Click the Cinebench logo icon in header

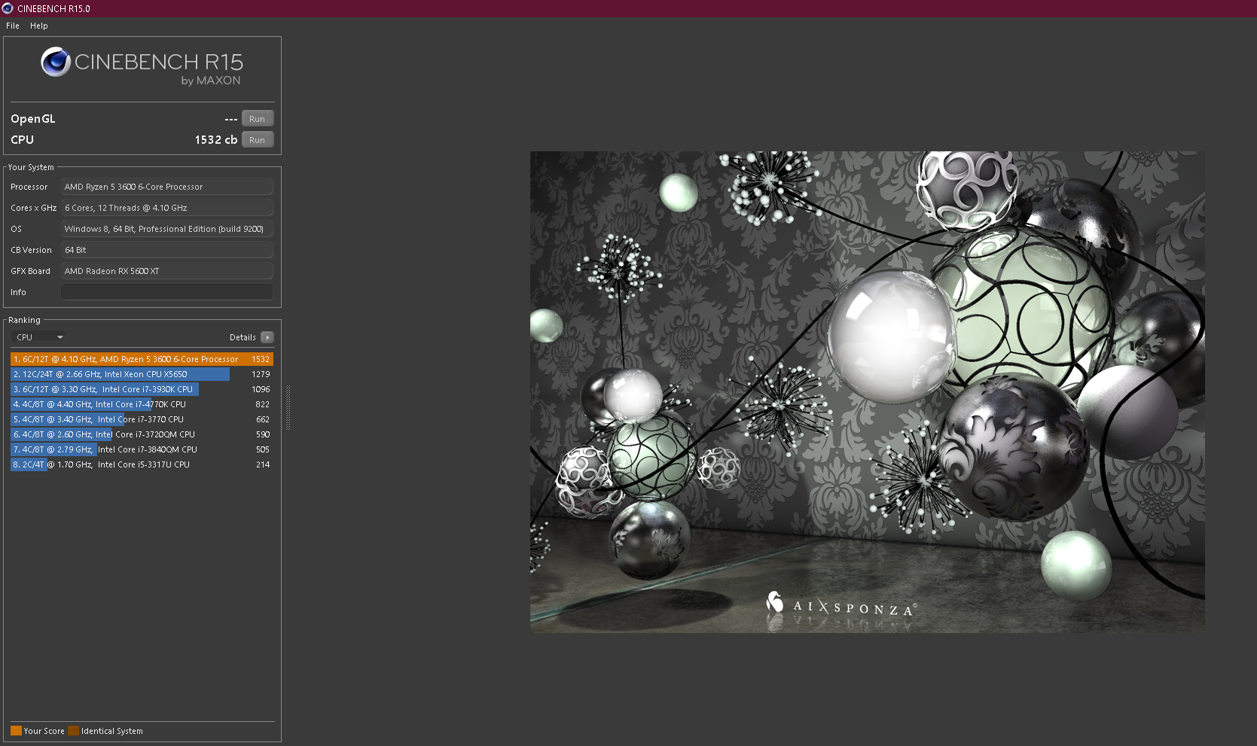coord(56,62)
